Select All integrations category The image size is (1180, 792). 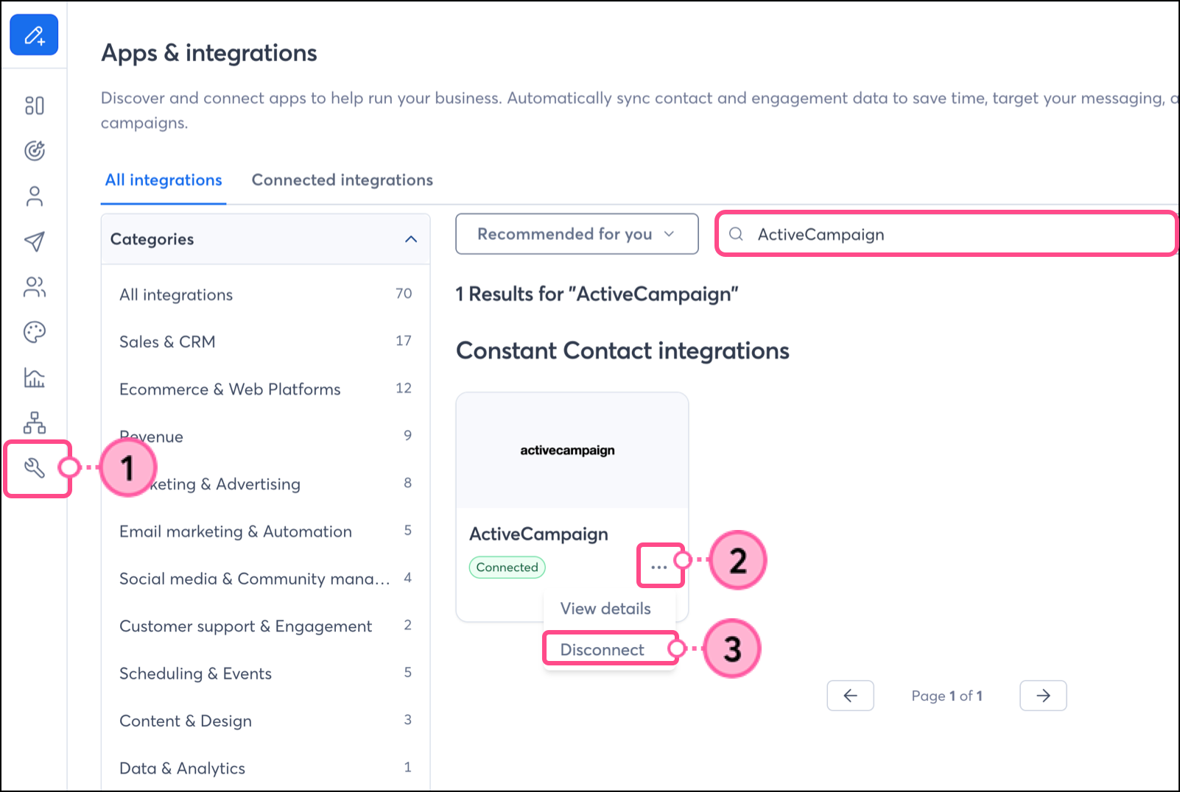[x=265, y=294]
